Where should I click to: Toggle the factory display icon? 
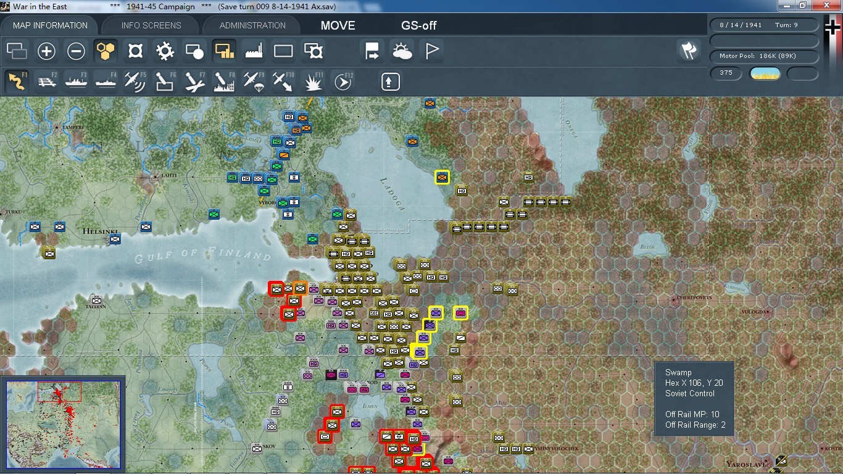click(x=254, y=51)
